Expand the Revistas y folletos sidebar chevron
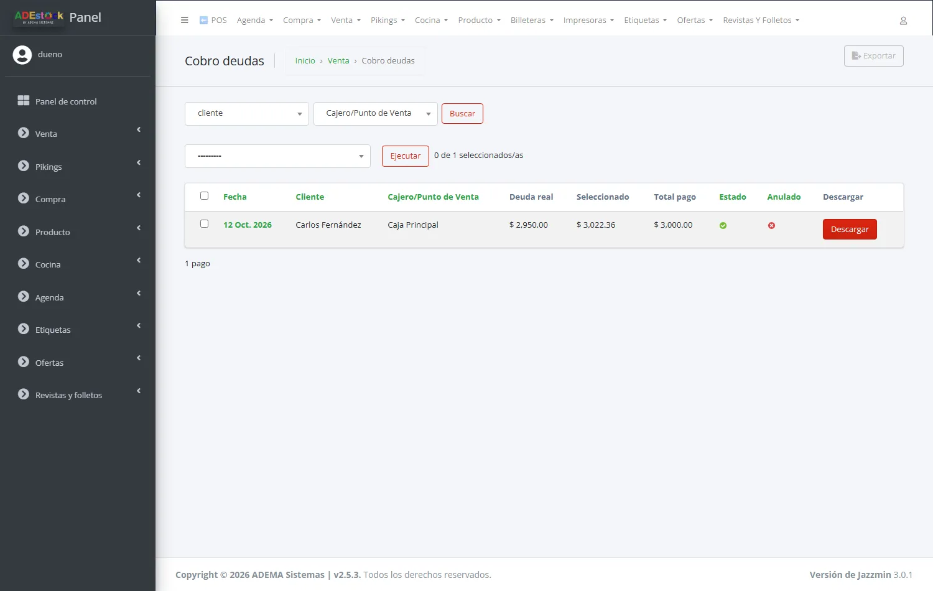 tap(139, 391)
